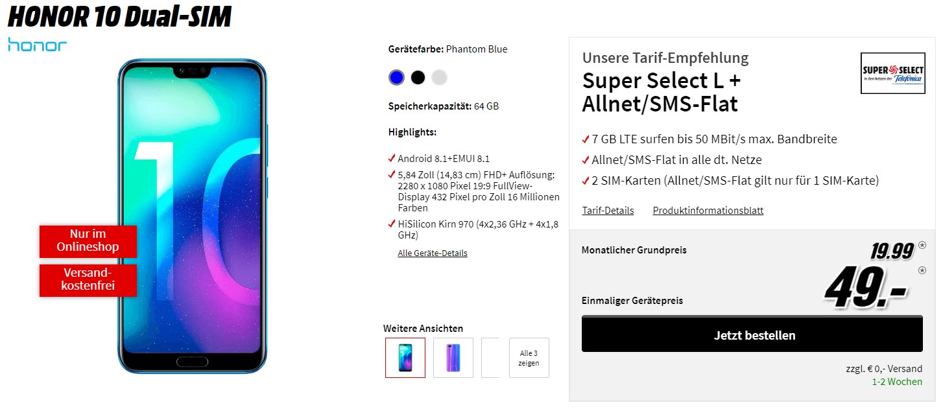
Task: Click footnote icon beside 19.99 price
Action: [x=922, y=245]
